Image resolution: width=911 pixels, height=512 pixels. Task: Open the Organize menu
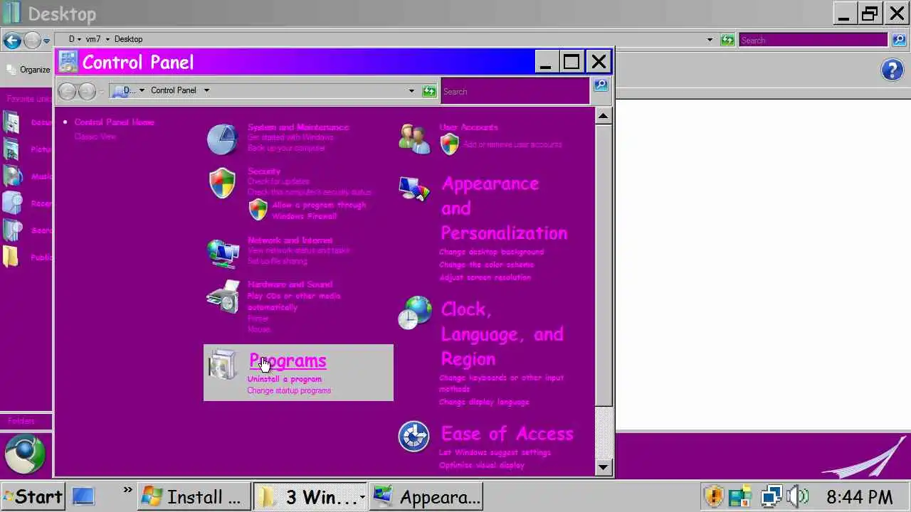28,70
